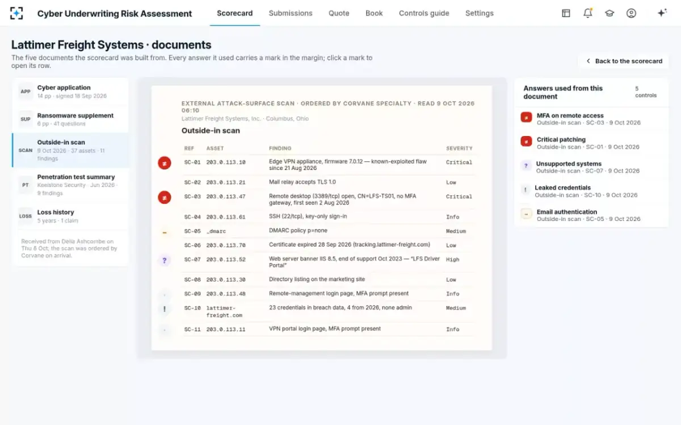Go back to the scorecard
This screenshot has width=681, height=425.
[623, 61]
